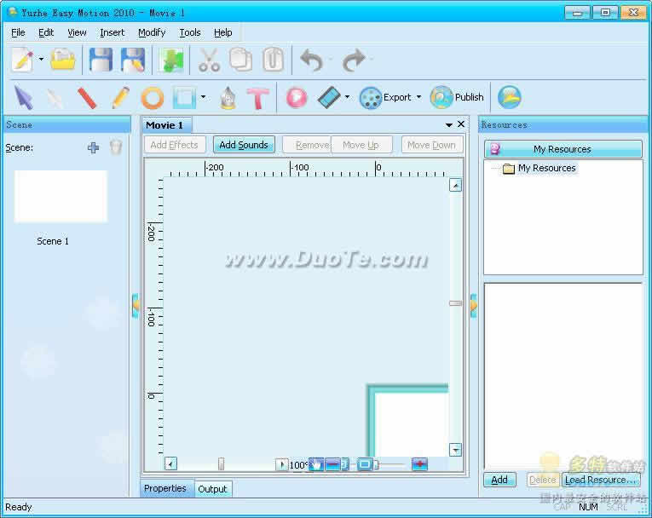Image resolution: width=652 pixels, height=518 pixels.
Task: Click the Add Sounds button
Action: [244, 145]
